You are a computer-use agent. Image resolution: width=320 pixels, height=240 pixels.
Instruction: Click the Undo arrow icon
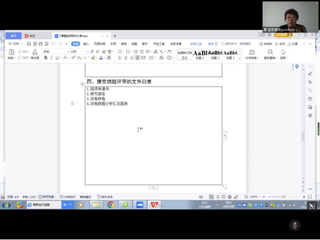click(x=52, y=44)
